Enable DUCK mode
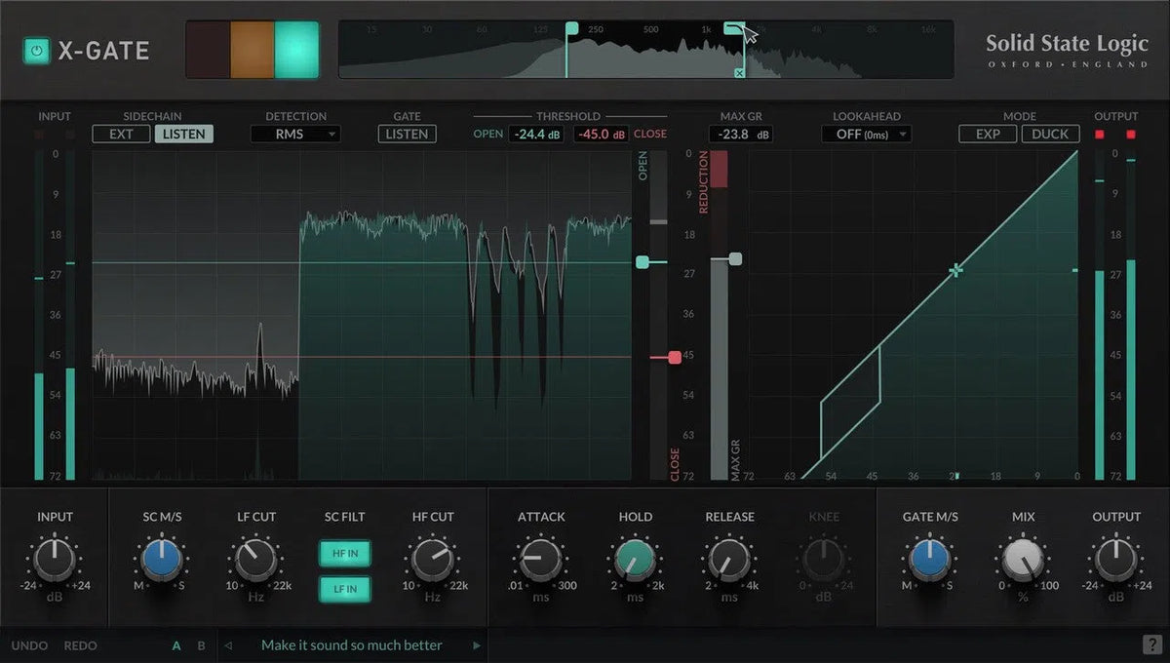 1050,134
